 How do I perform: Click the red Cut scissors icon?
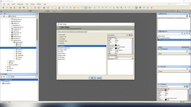[59, 8]
